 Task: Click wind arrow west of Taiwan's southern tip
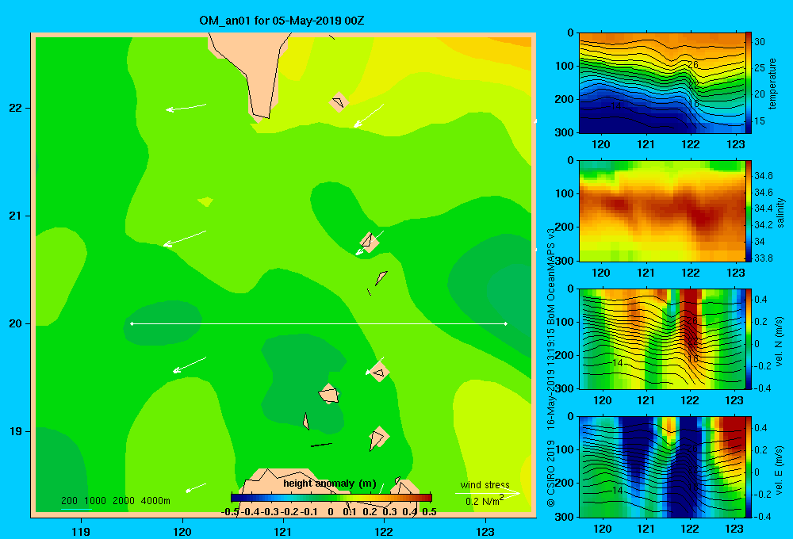point(186,107)
